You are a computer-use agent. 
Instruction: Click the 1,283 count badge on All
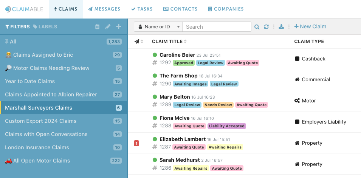pos(114,42)
